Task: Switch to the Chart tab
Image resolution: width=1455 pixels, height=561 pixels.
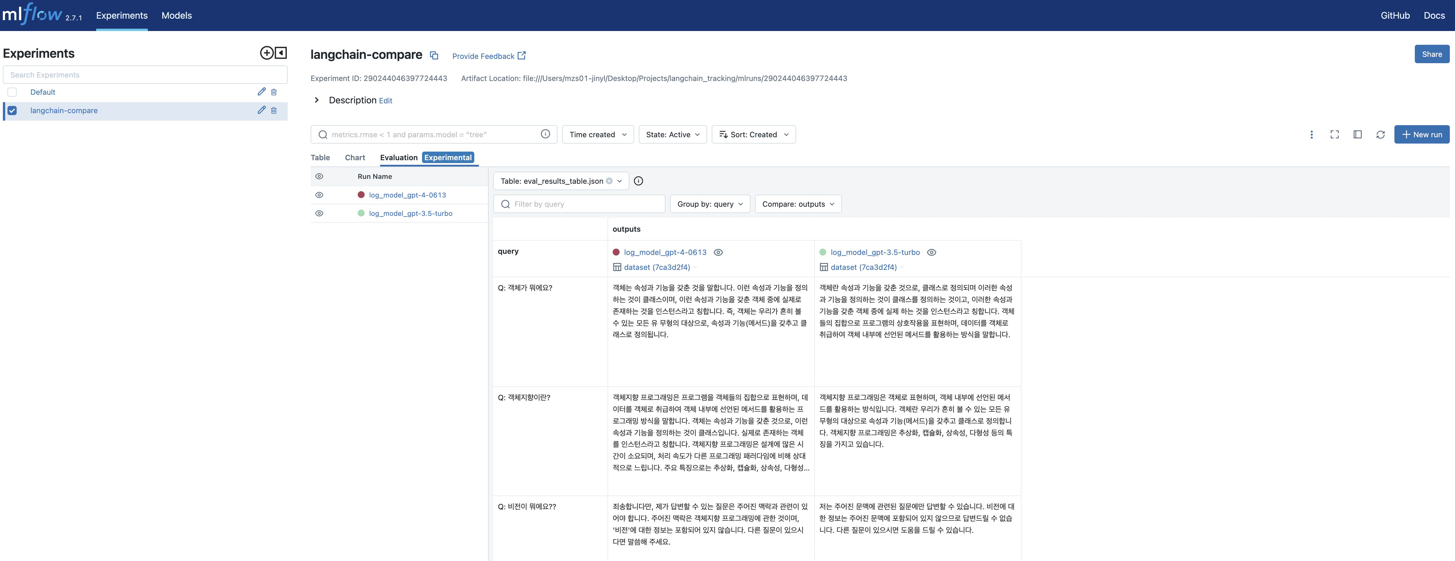Action: (355, 158)
